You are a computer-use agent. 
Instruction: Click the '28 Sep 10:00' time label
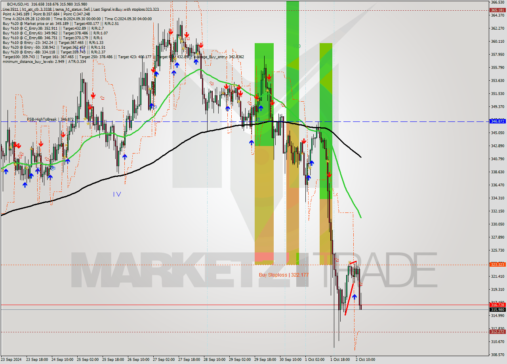pyautogui.click(x=215, y=360)
